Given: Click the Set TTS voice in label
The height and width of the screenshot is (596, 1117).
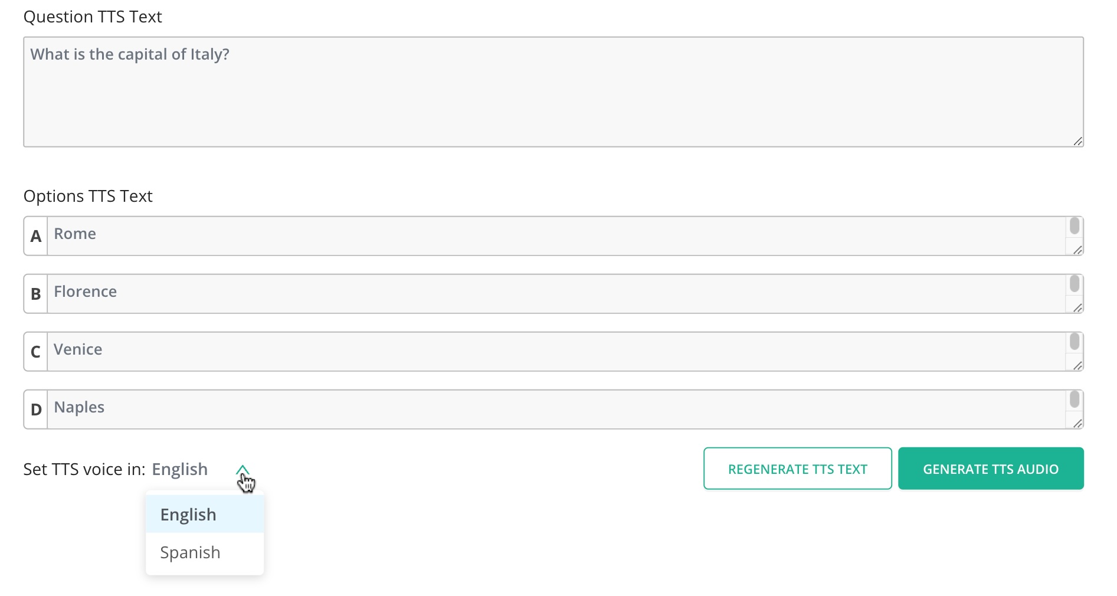Looking at the screenshot, I should pyautogui.click(x=84, y=469).
